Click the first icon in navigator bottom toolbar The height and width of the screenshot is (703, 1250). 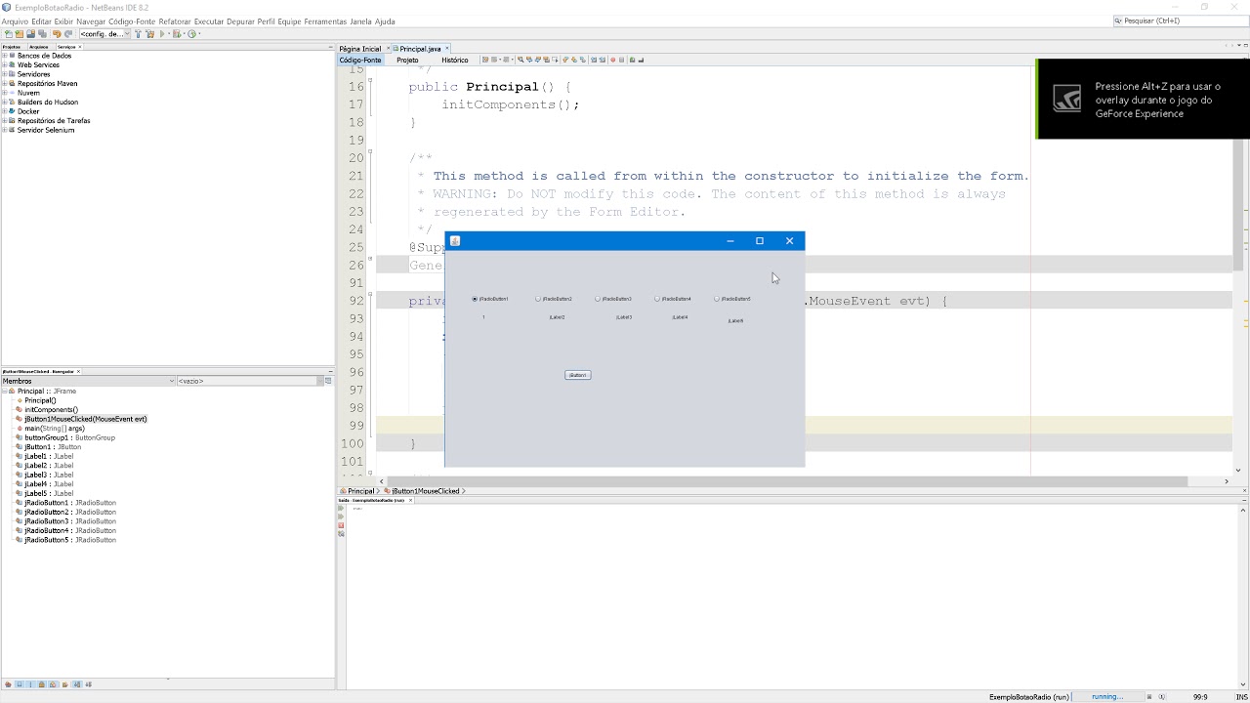[8, 684]
